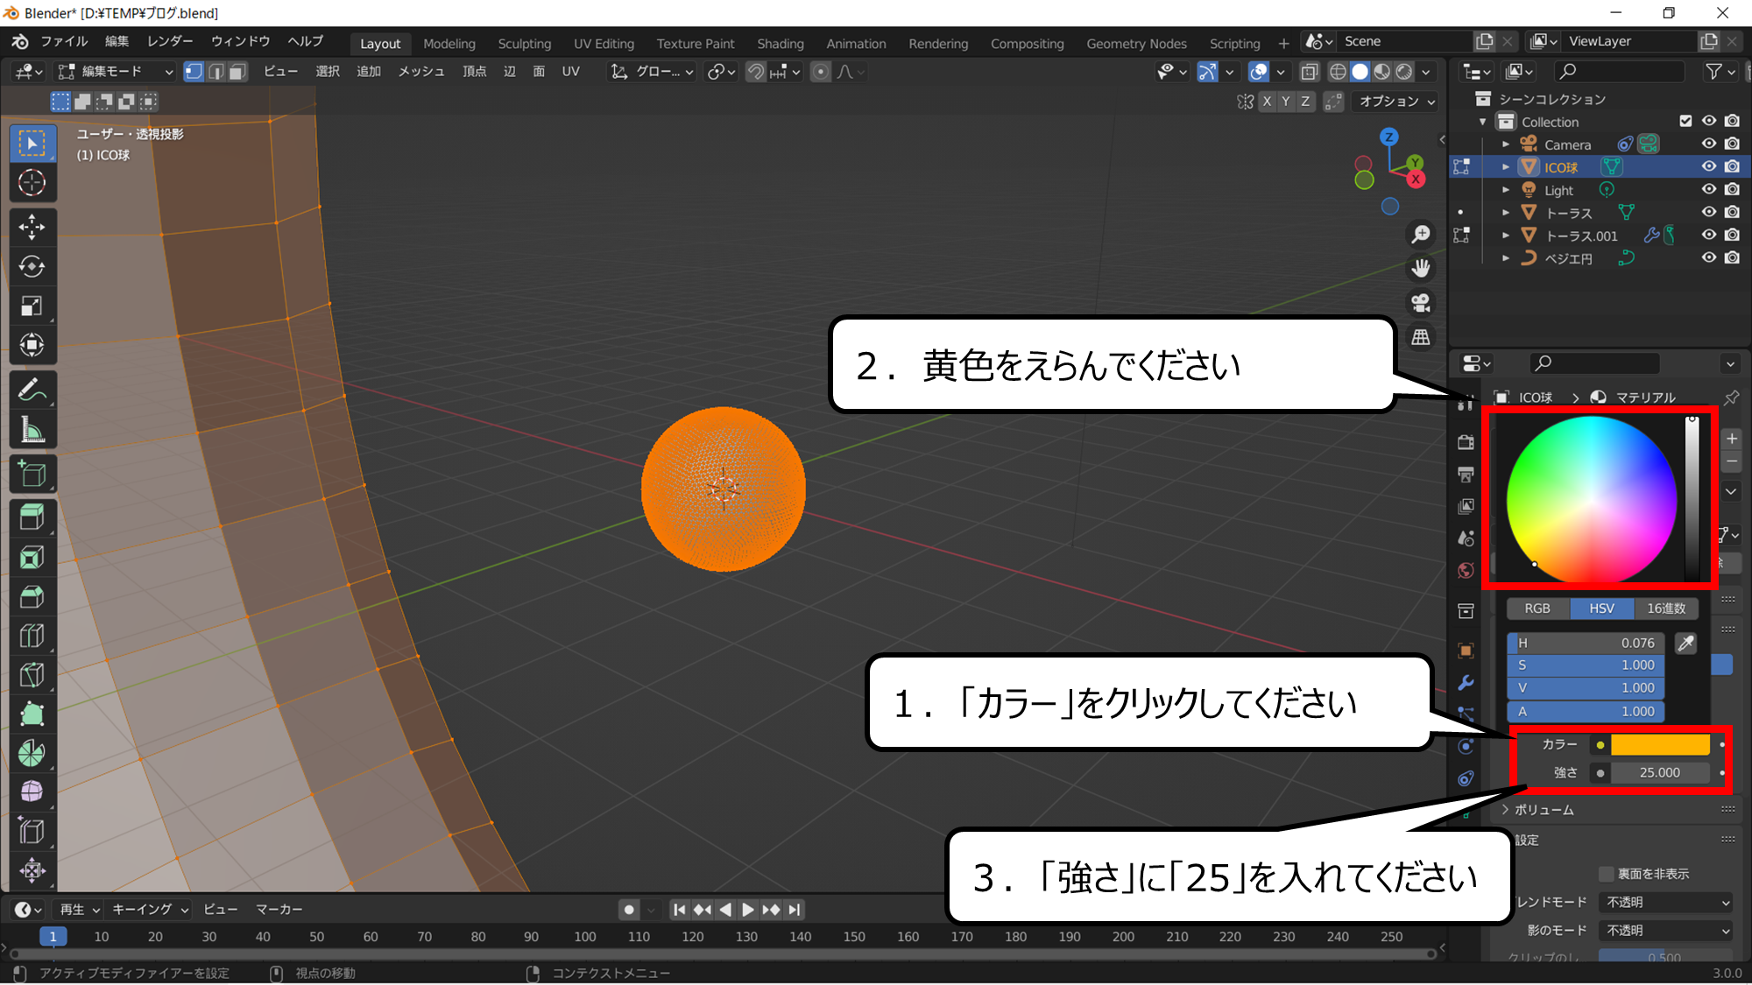Click the H hue value slider
Viewport: 1752px width, 985px height.
1586,643
